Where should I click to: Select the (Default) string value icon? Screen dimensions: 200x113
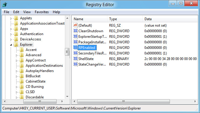(x=76, y=25)
